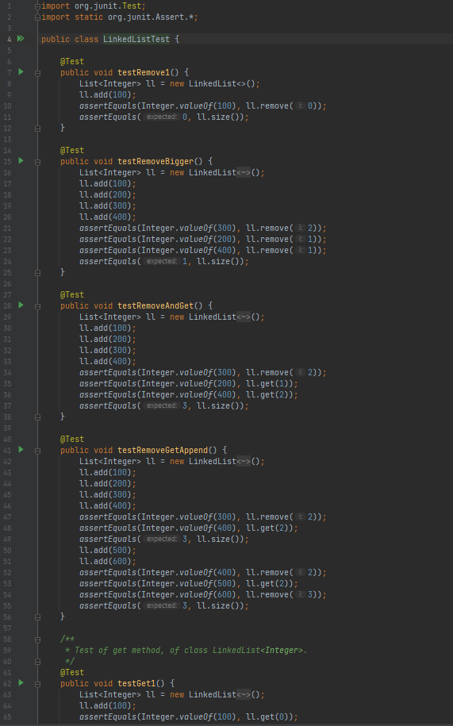Run the LinkedListTest class from gutter icon
The width and height of the screenshot is (453, 726).
(x=21, y=38)
